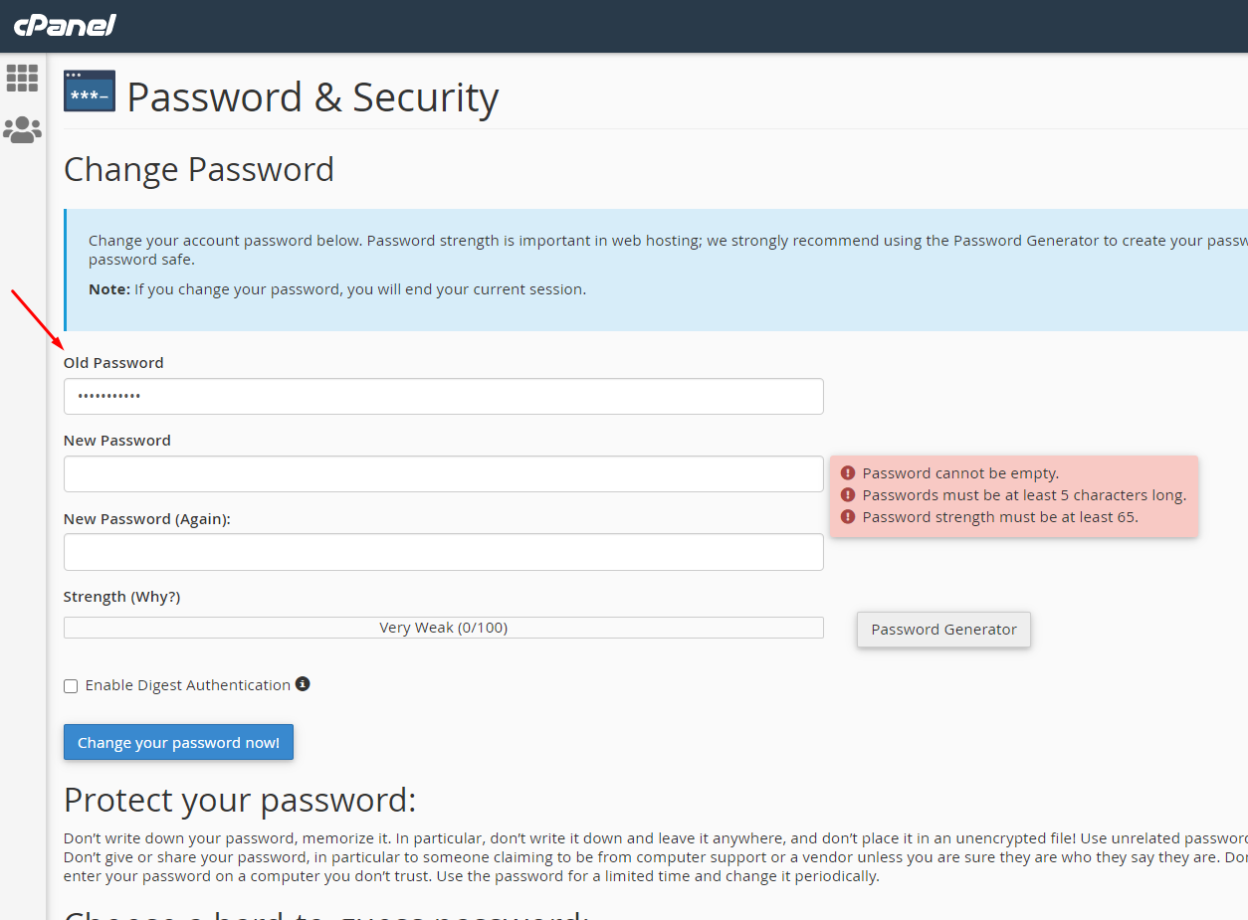
Task: Click the Very Weak strength meter bar
Action: 443,628
